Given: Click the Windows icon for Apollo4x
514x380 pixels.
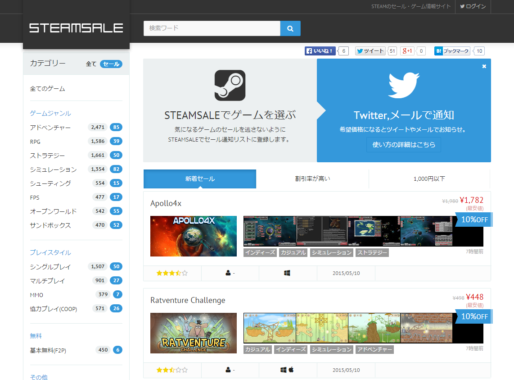Looking at the screenshot, I should [x=287, y=273].
